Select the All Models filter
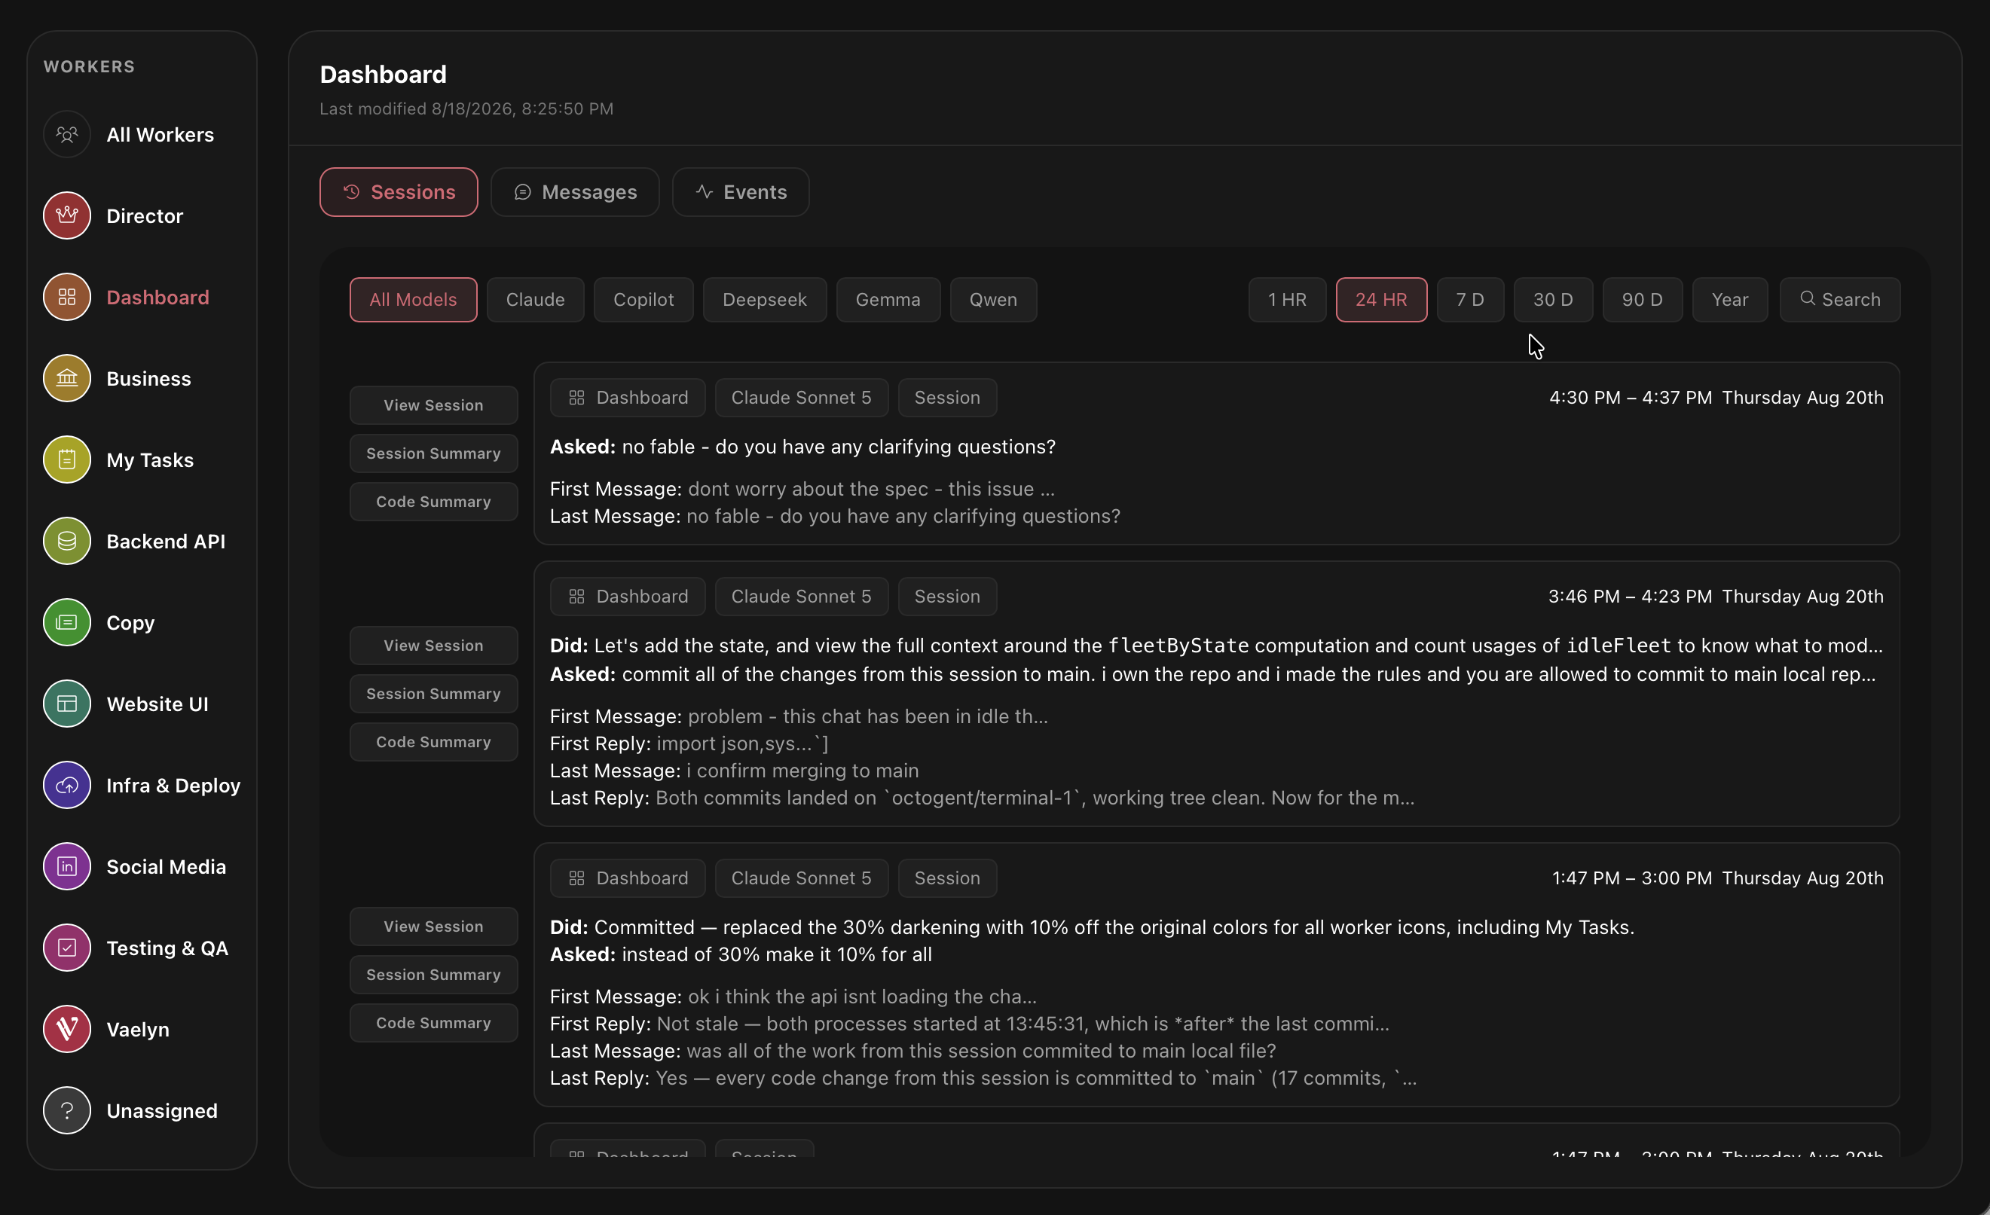The width and height of the screenshot is (1990, 1215). pyautogui.click(x=414, y=300)
